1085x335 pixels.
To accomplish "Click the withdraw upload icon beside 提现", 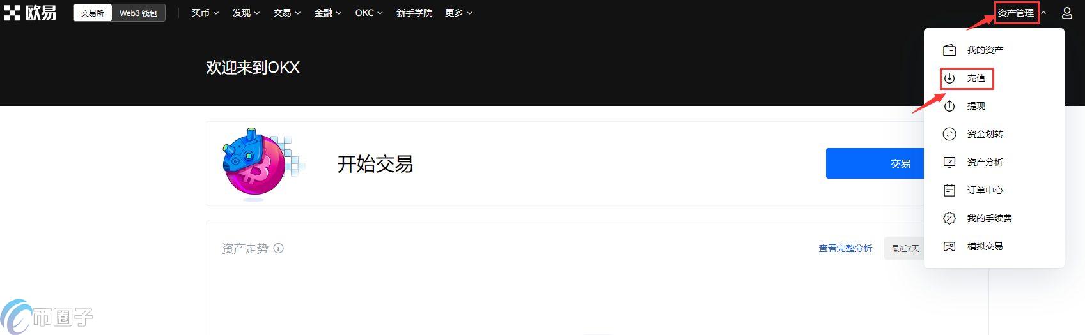I will (949, 106).
